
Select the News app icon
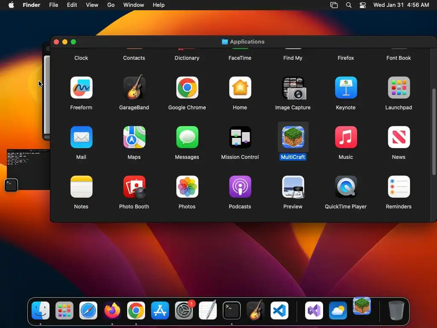coord(399,137)
